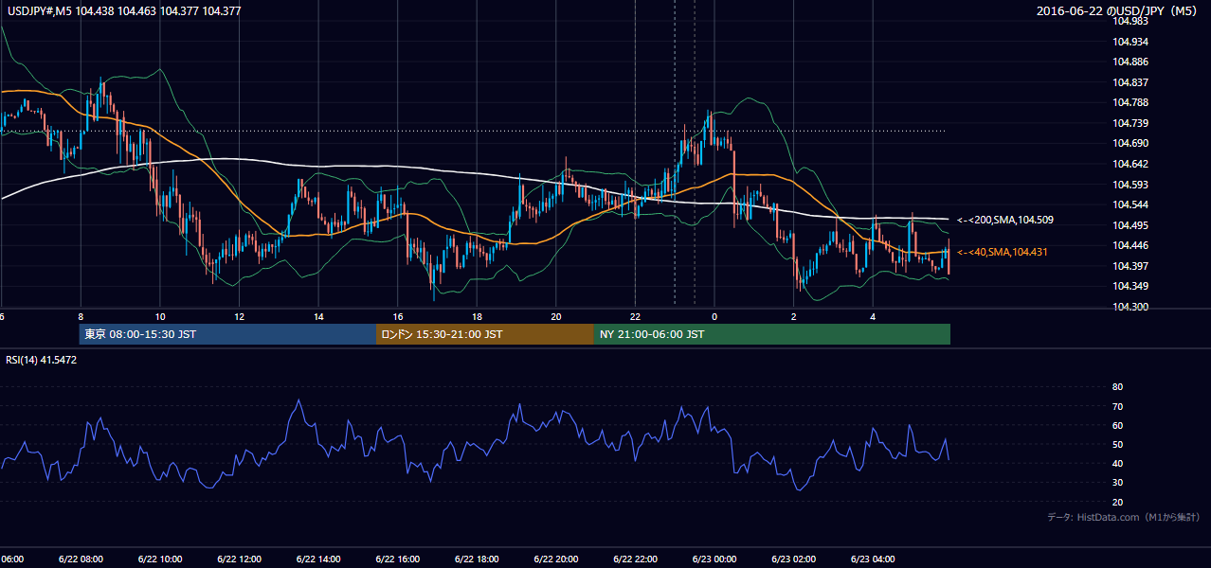Click price axis value 104.495

tap(1130, 225)
